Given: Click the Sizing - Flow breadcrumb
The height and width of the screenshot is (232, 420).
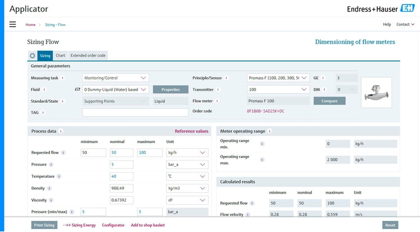Looking at the screenshot, I should [x=55, y=24].
